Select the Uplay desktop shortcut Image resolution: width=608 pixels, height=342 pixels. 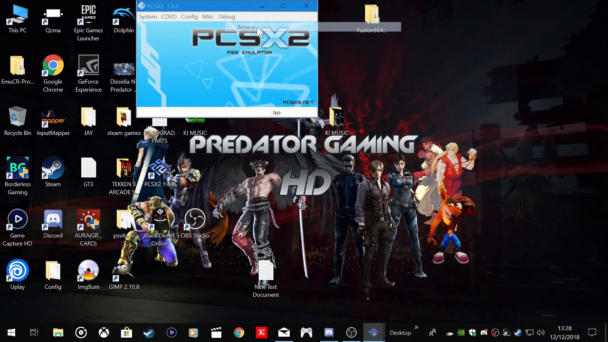click(x=18, y=275)
